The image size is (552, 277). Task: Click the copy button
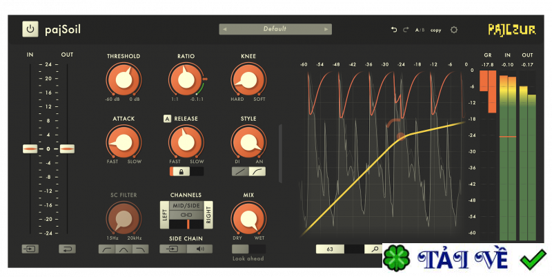click(436, 30)
